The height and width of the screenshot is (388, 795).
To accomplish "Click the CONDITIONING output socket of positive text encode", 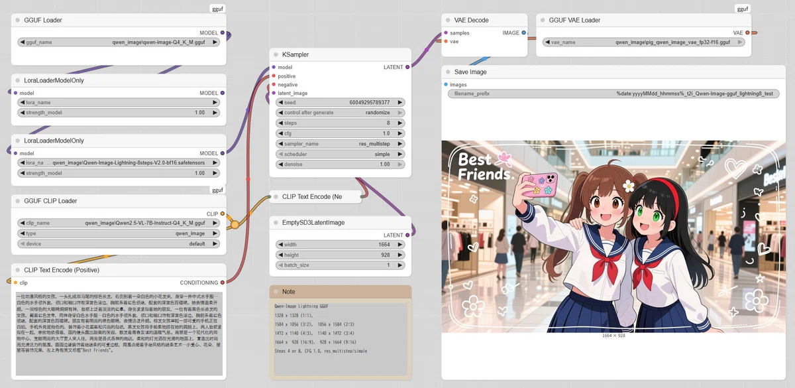I will click(222, 283).
